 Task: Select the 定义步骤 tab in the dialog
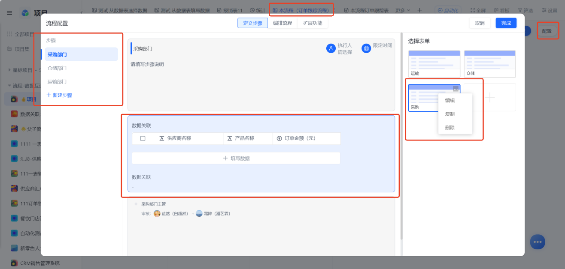click(253, 23)
